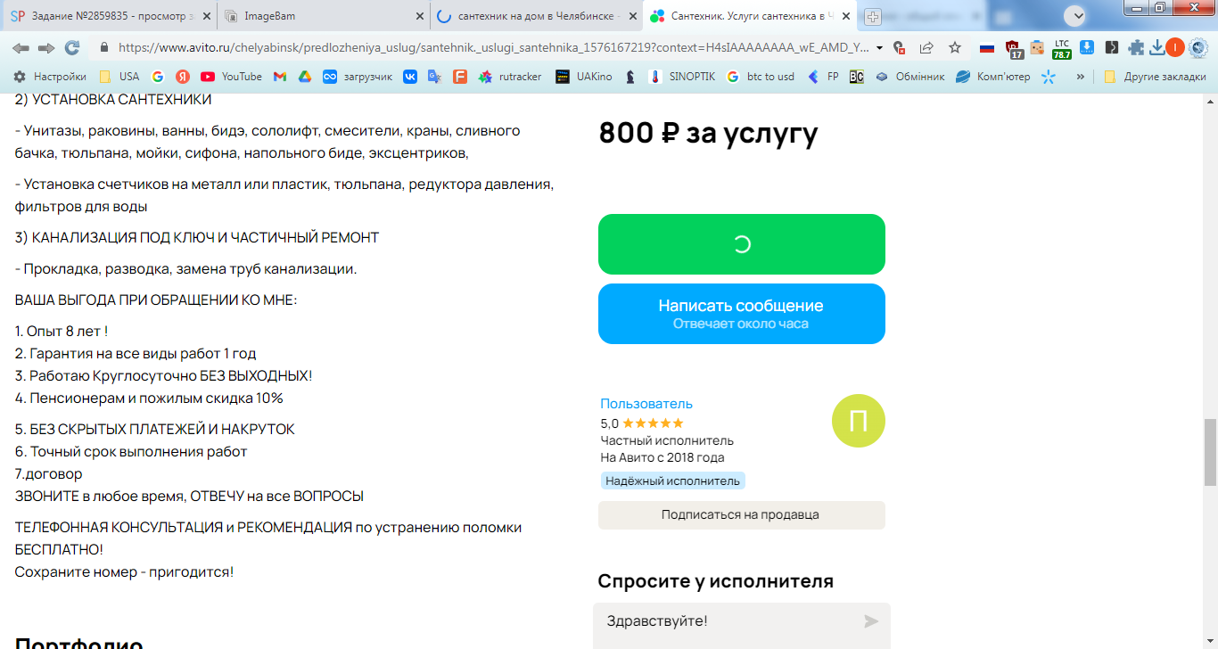The image size is (1218, 649).
Task: Open the Russian flag extension
Action: click(x=987, y=48)
